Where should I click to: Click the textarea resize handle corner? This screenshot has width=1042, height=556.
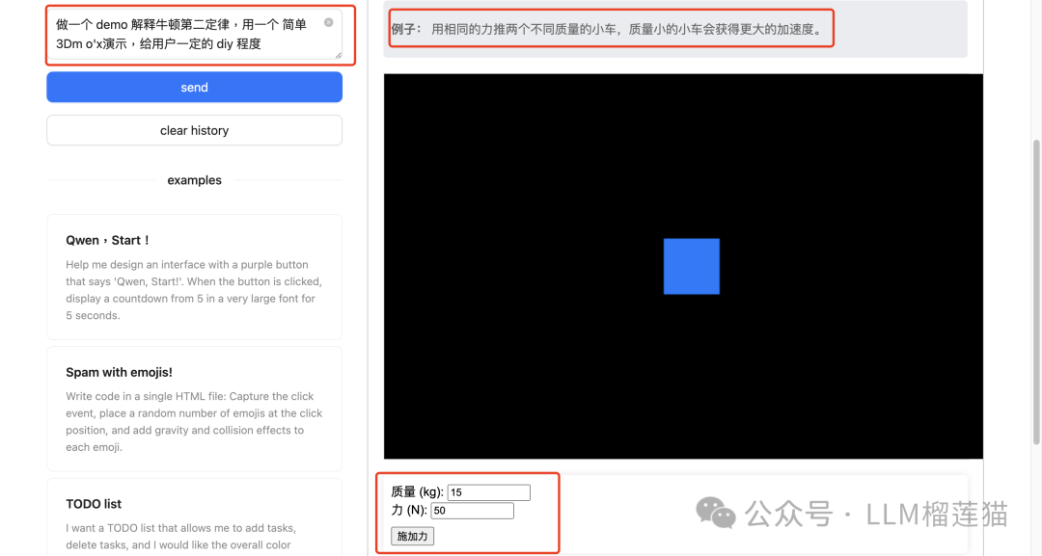[339, 56]
